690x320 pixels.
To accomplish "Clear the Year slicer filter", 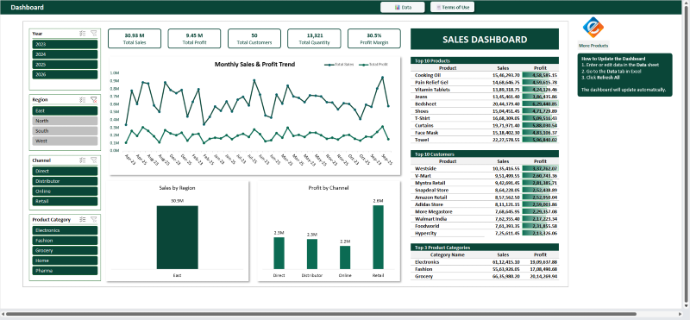I will coord(93,34).
